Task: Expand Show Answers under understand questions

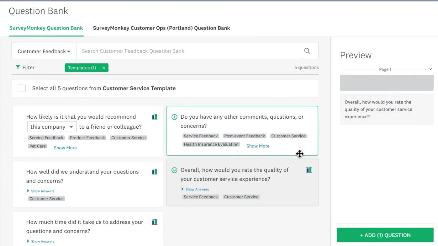Action: pyautogui.click(x=41, y=191)
